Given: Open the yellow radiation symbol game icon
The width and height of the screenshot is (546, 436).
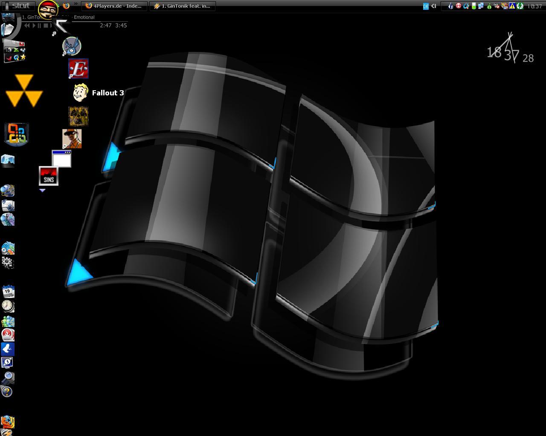Looking at the screenshot, I should pos(78,116).
